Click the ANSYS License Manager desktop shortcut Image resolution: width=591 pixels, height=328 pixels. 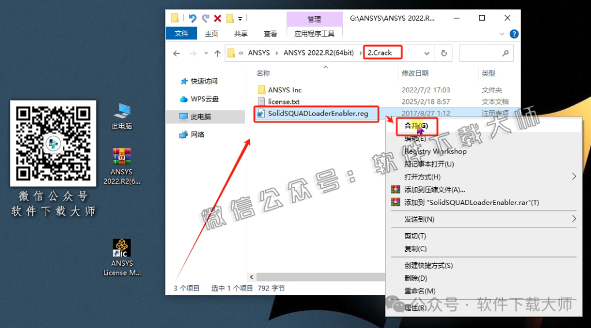[122, 258]
